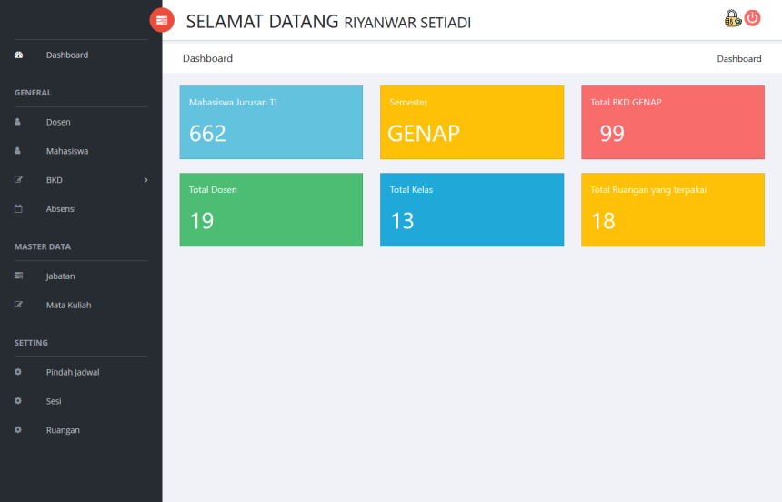
Task: Select the red Total BKD GENAP card
Action: pyautogui.click(x=672, y=123)
